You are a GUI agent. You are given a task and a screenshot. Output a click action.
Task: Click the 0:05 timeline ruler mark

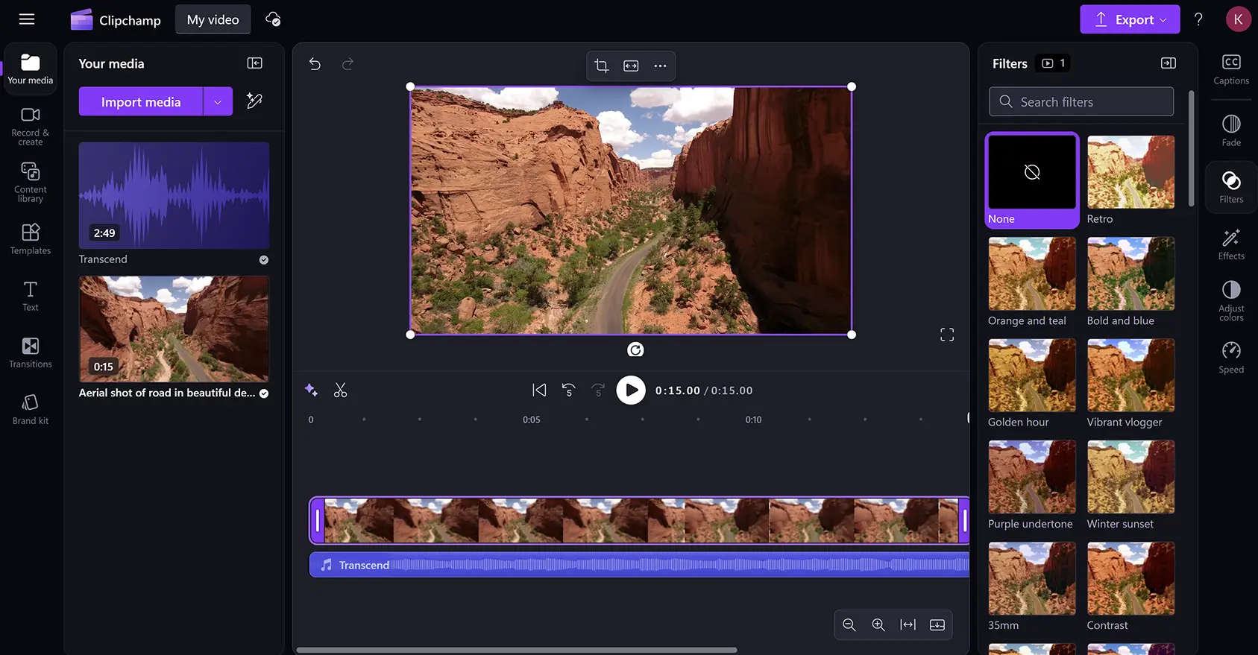click(x=531, y=420)
